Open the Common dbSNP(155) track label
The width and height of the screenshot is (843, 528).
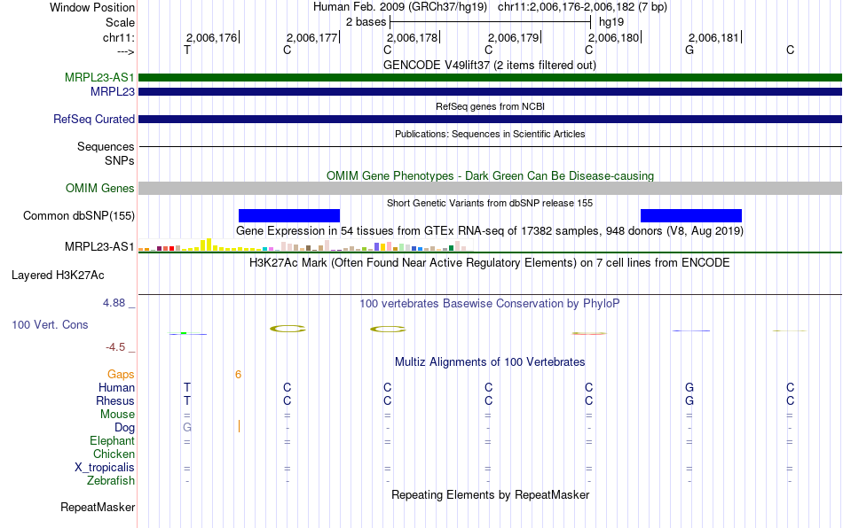point(79,215)
